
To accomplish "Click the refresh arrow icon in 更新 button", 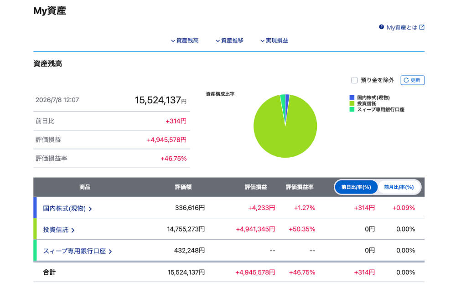I will (x=406, y=80).
